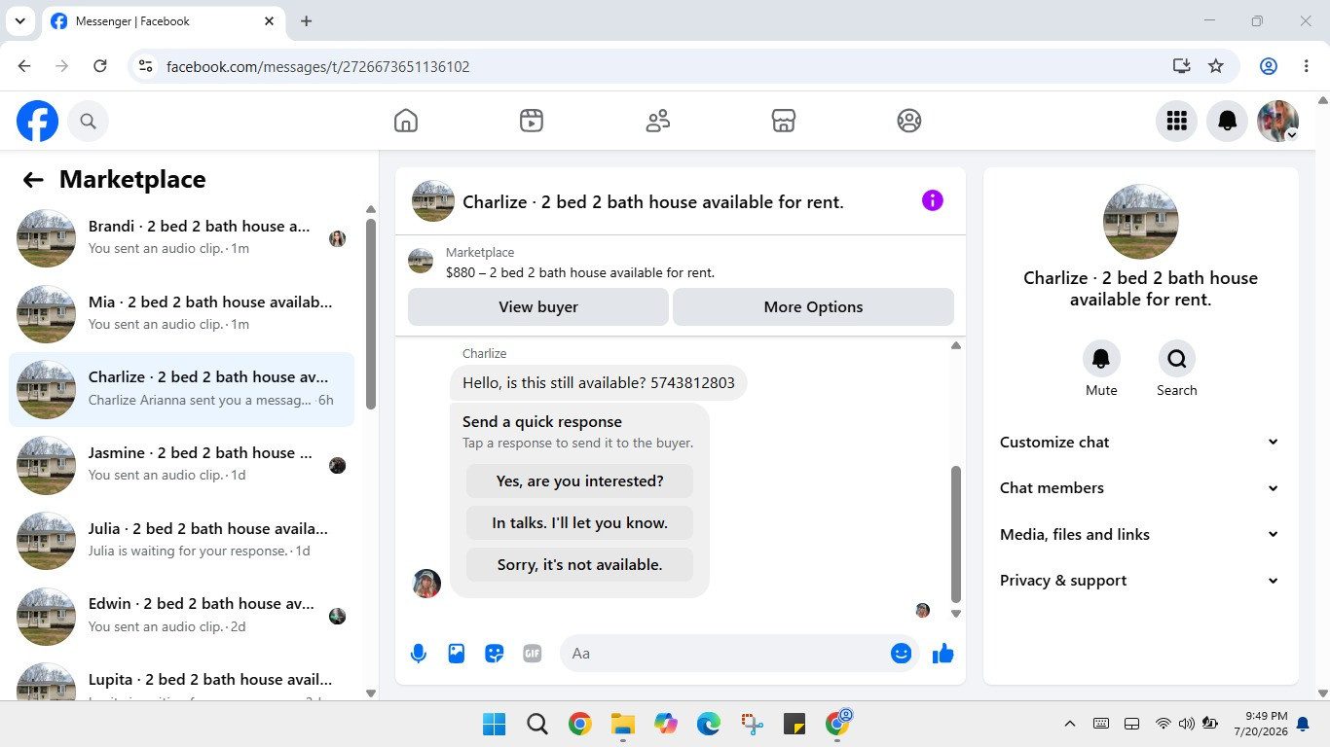This screenshot has width=1330, height=747.
Task: Click the conversation list scrollbar thumb
Action: tap(371, 313)
